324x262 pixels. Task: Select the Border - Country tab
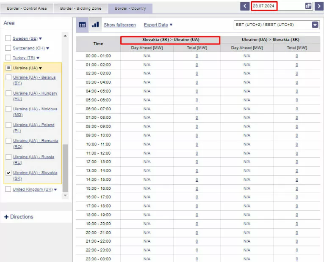point(130,8)
